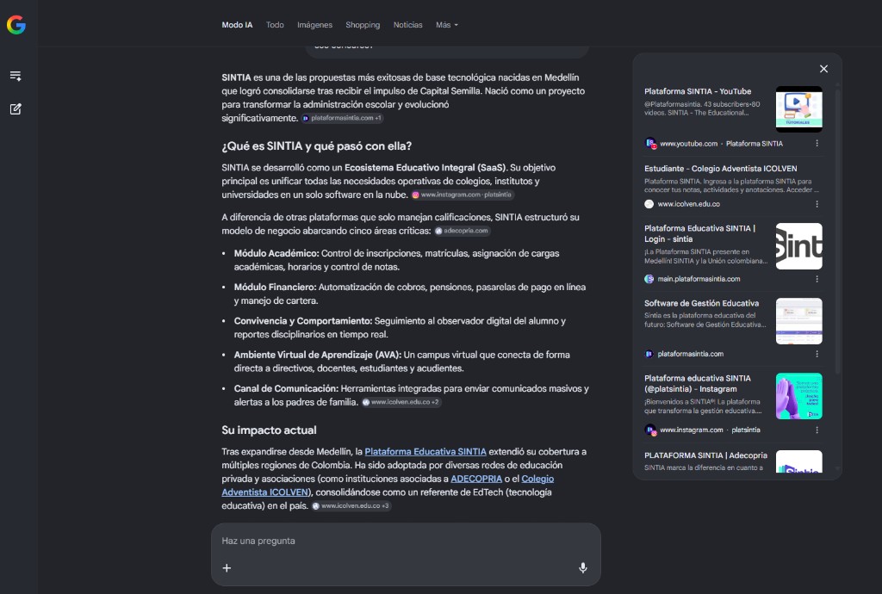882x594 pixels.
Task: Click the Software de Gestión Educativa thumbnail
Action: coord(798,321)
